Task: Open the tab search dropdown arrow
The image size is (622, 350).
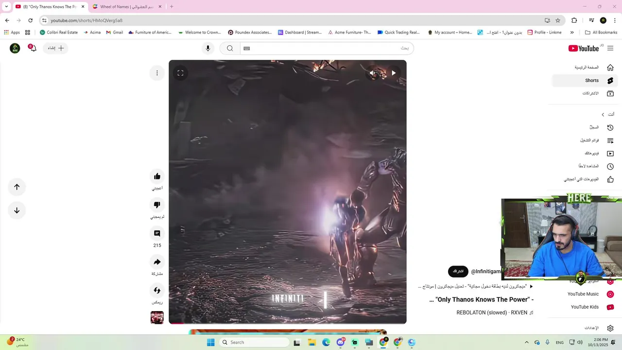Action: [x=6, y=7]
